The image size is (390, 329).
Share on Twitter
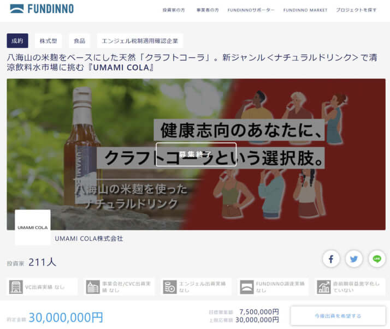354,259
